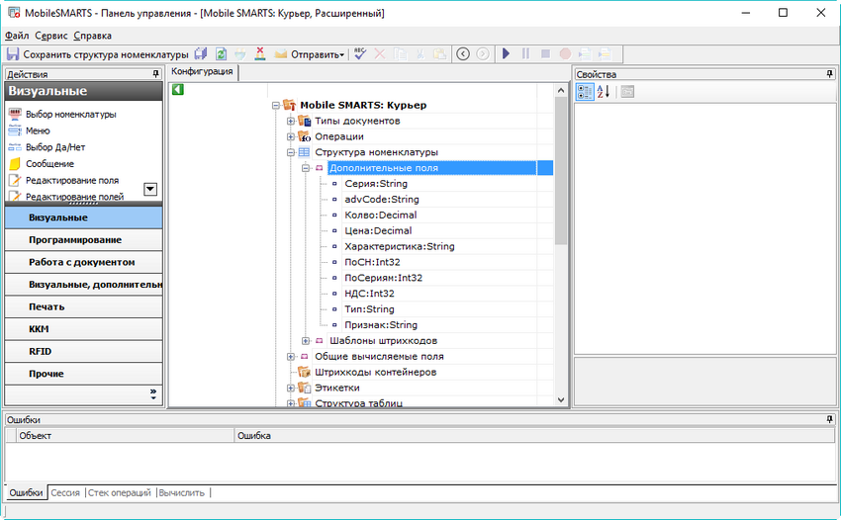
Task: Click the pause debugging button
Action: [525, 54]
